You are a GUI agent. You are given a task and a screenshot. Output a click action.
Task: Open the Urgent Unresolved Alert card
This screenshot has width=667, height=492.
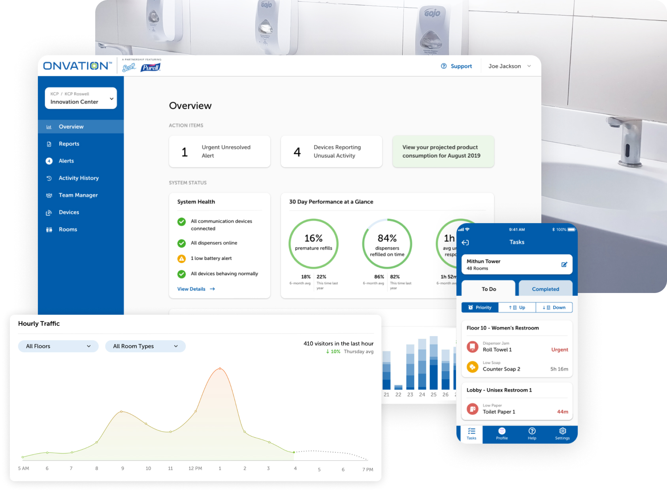tap(220, 152)
